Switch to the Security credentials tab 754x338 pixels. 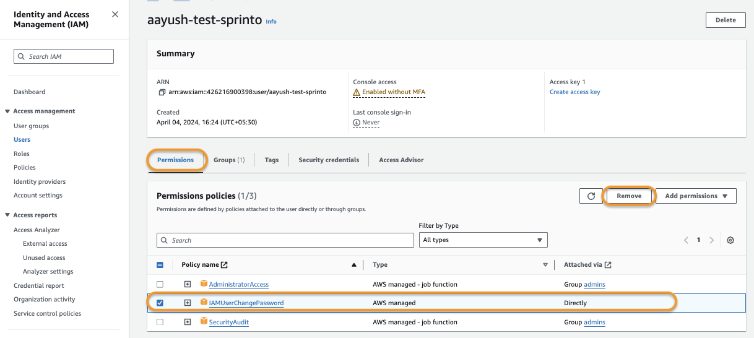click(329, 160)
